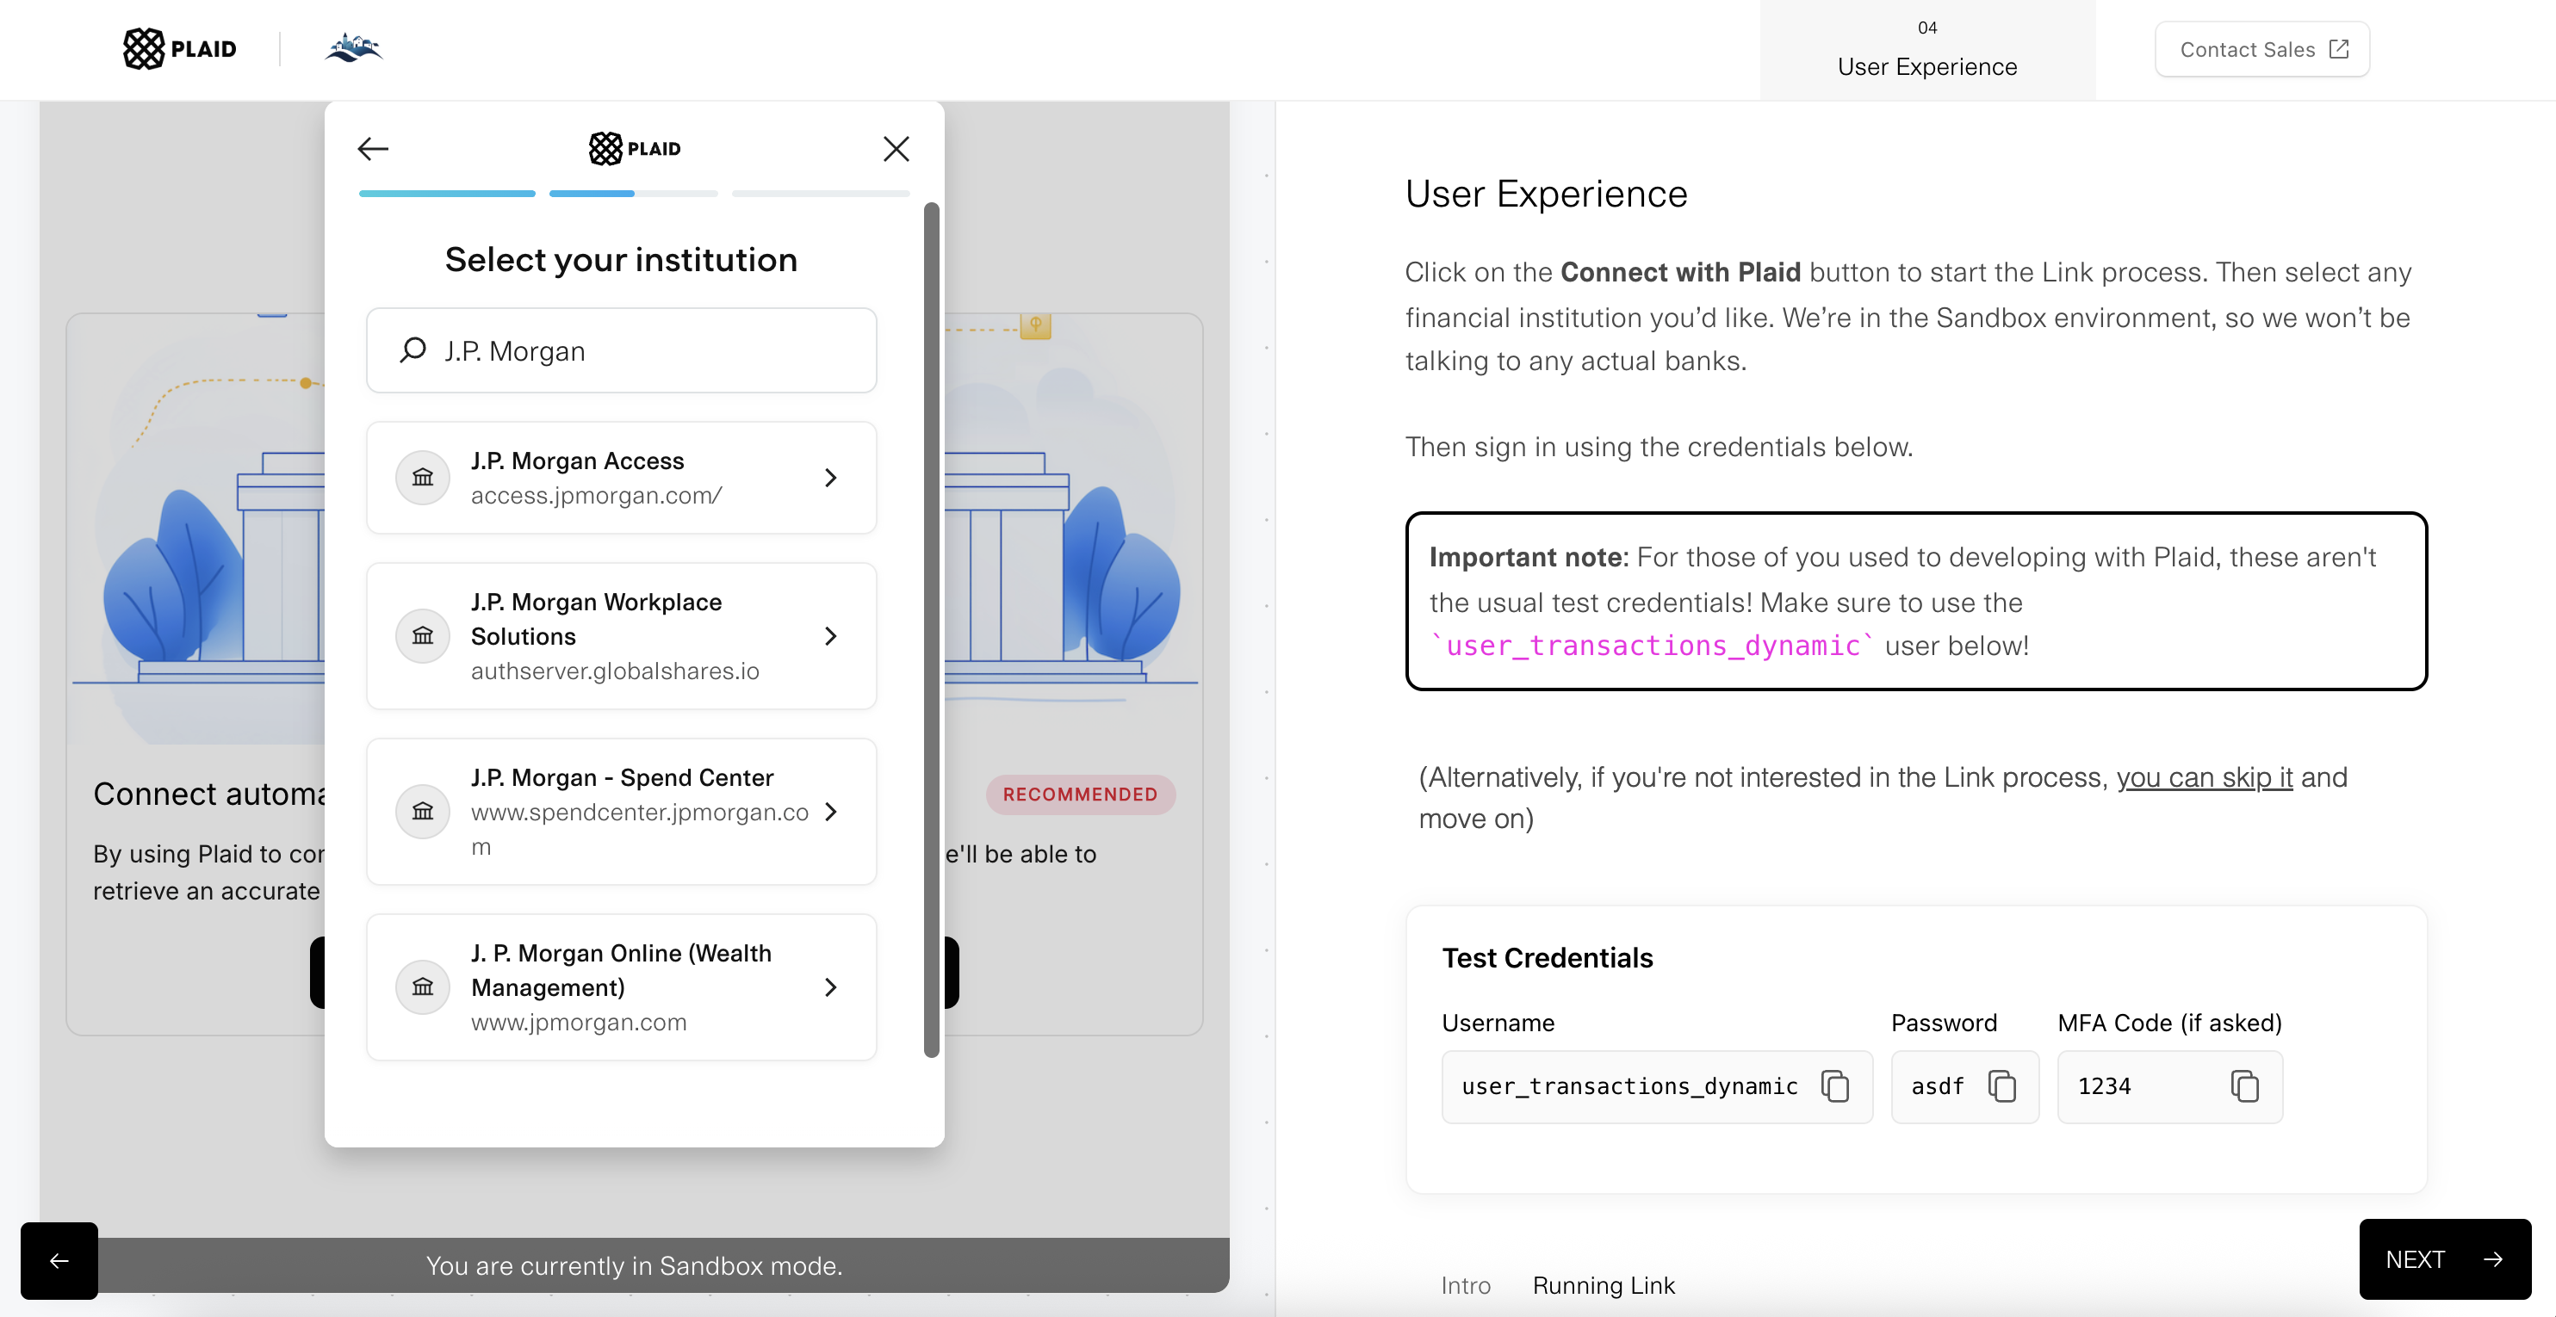Image resolution: width=2556 pixels, height=1317 pixels.
Task: Switch to the Intro tab
Action: 1466,1285
